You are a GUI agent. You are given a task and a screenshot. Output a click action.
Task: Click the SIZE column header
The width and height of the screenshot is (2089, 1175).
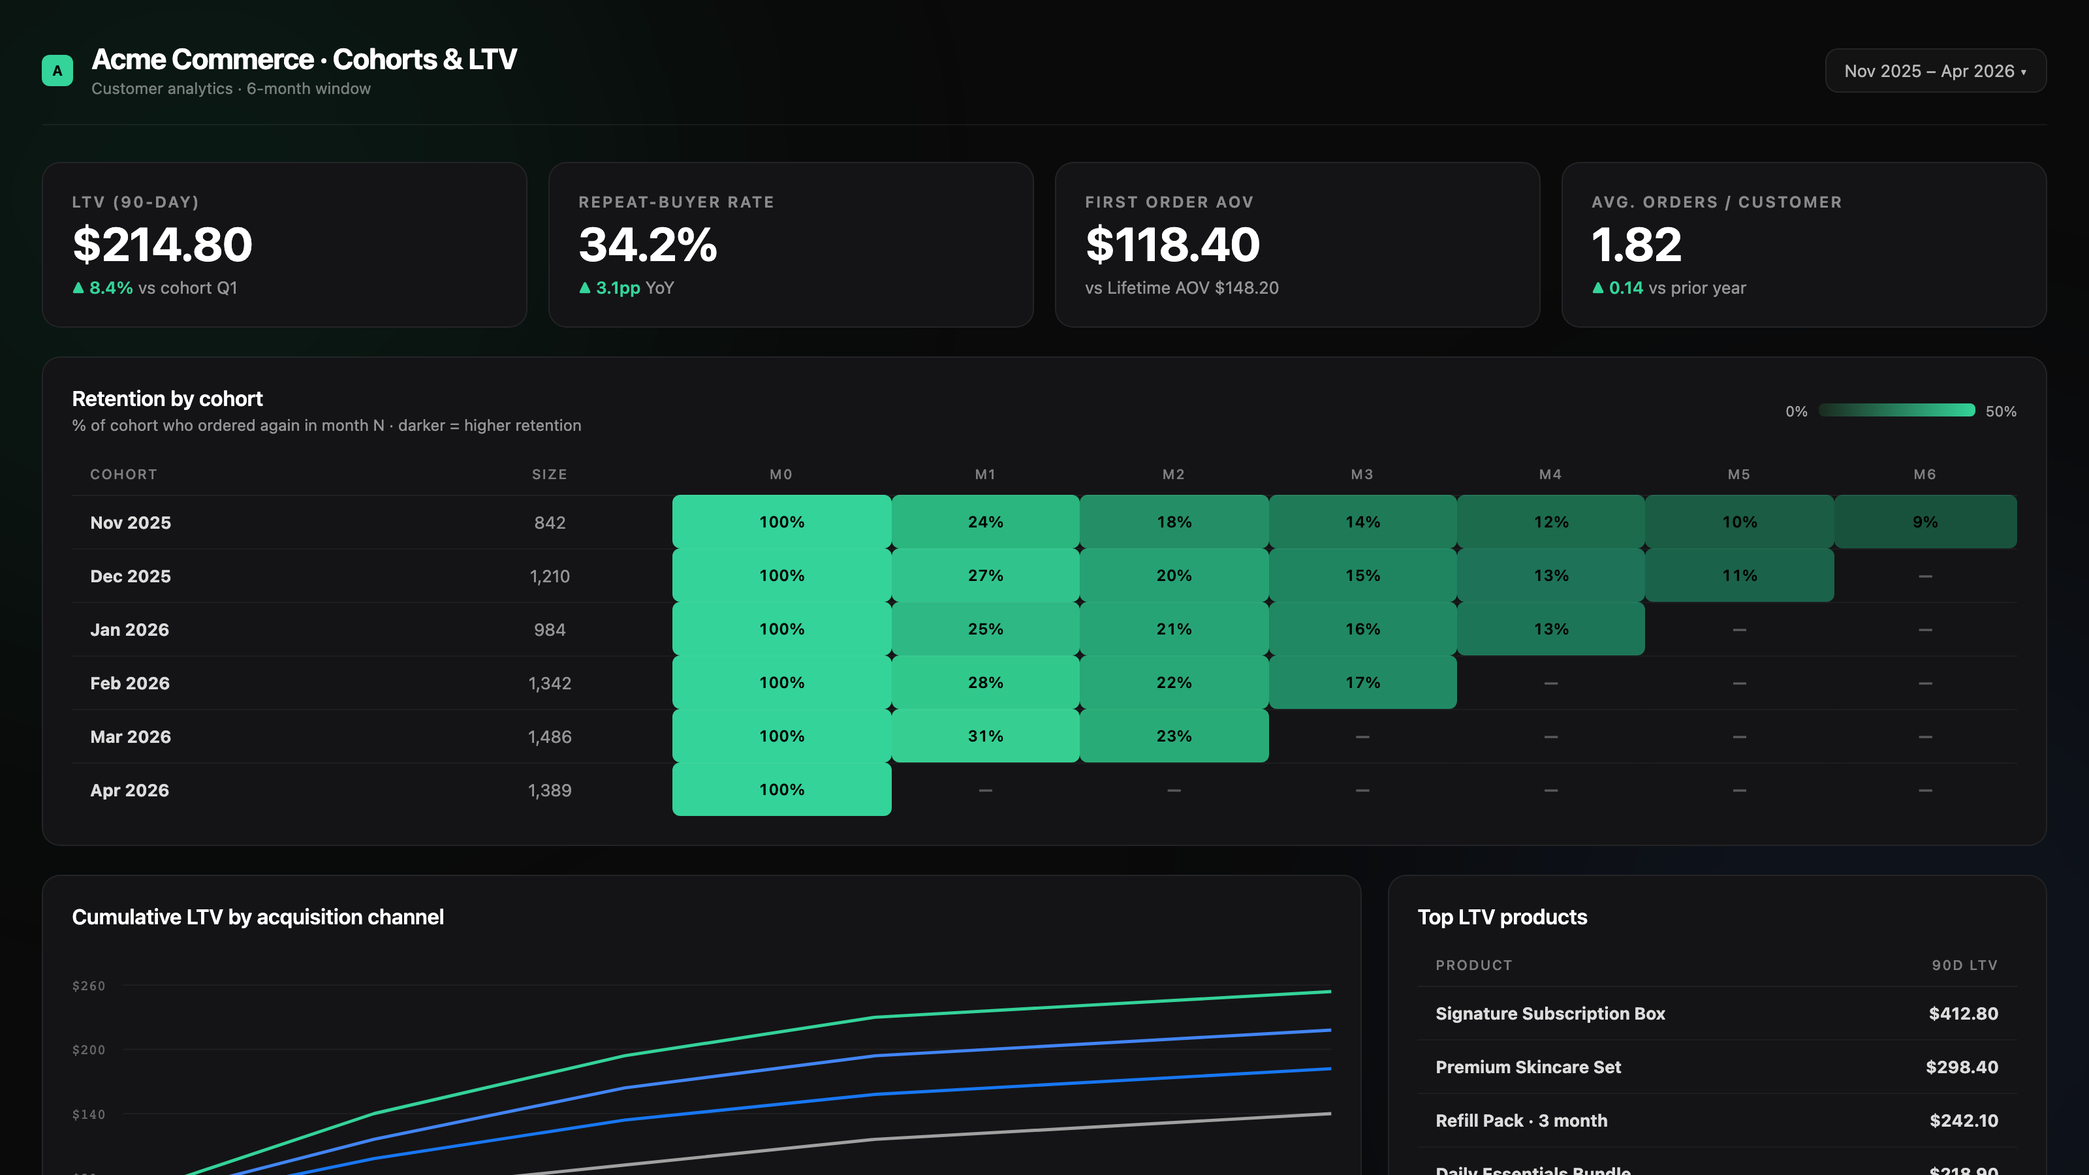(549, 475)
